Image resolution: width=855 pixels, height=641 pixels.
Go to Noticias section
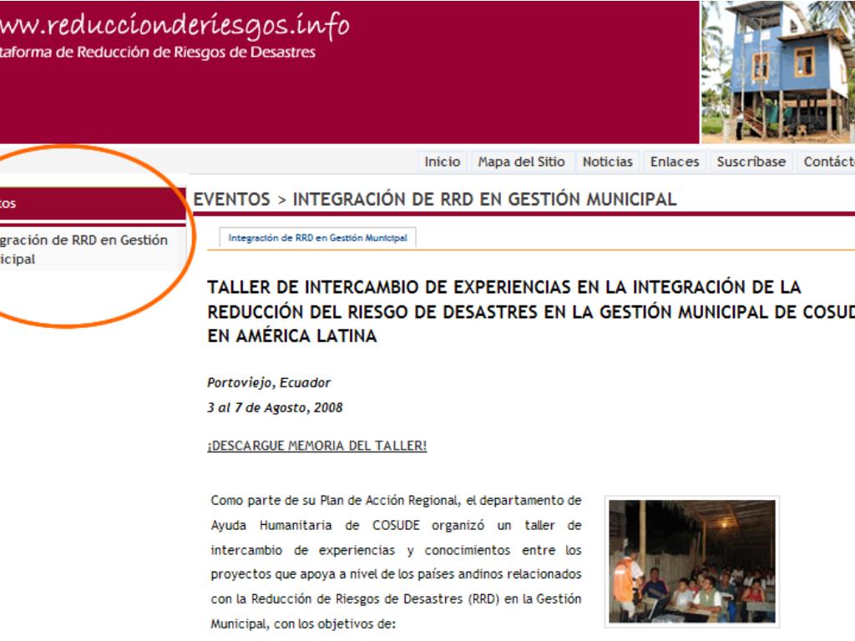tap(608, 162)
